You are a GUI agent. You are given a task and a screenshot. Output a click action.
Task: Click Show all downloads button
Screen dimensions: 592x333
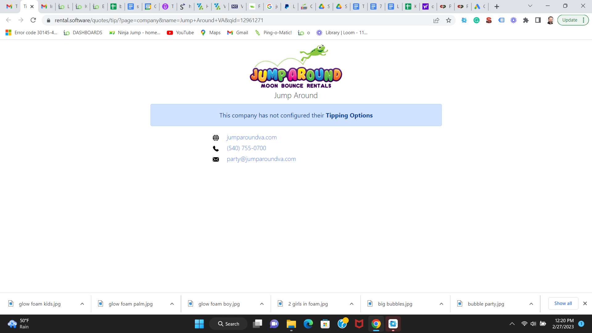(x=563, y=303)
